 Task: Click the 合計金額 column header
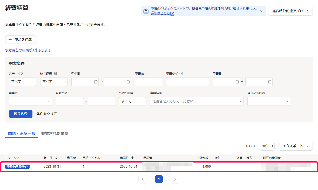click(x=202, y=158)
